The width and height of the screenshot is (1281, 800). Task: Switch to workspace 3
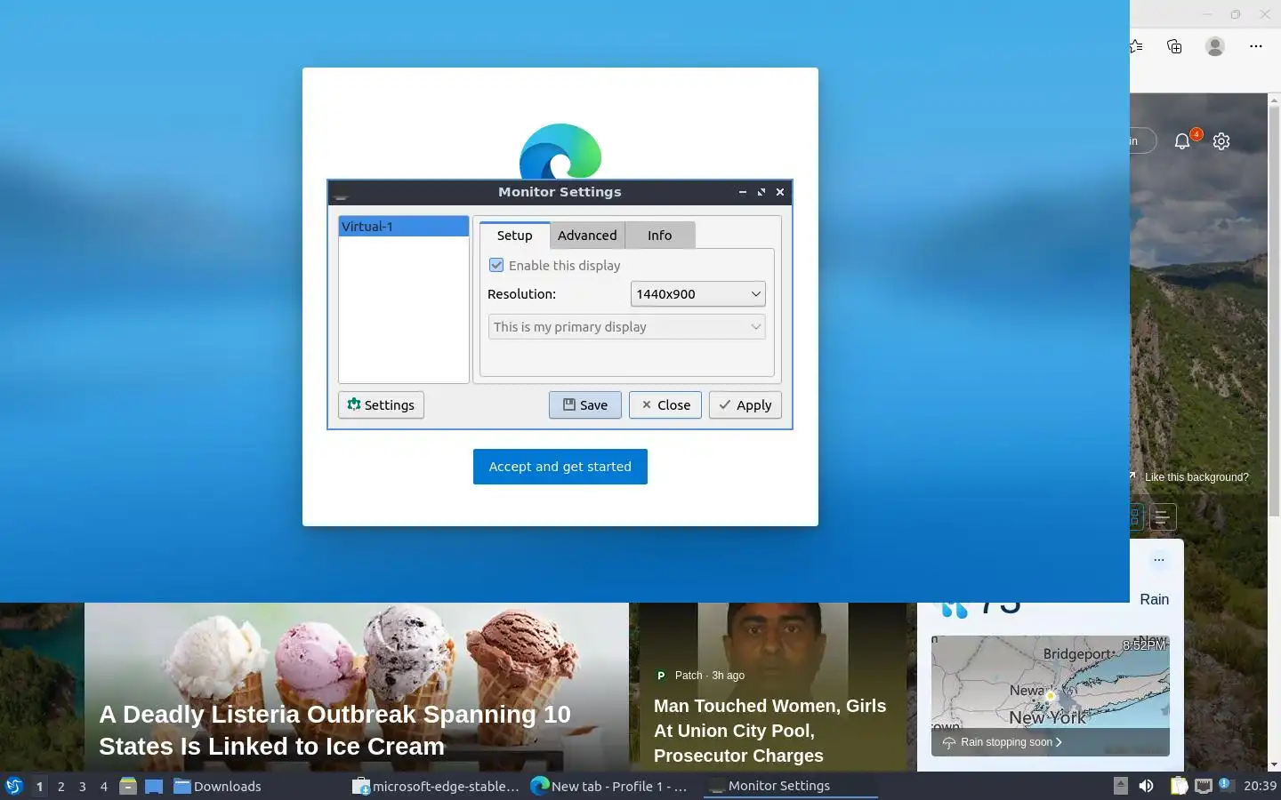82,787
